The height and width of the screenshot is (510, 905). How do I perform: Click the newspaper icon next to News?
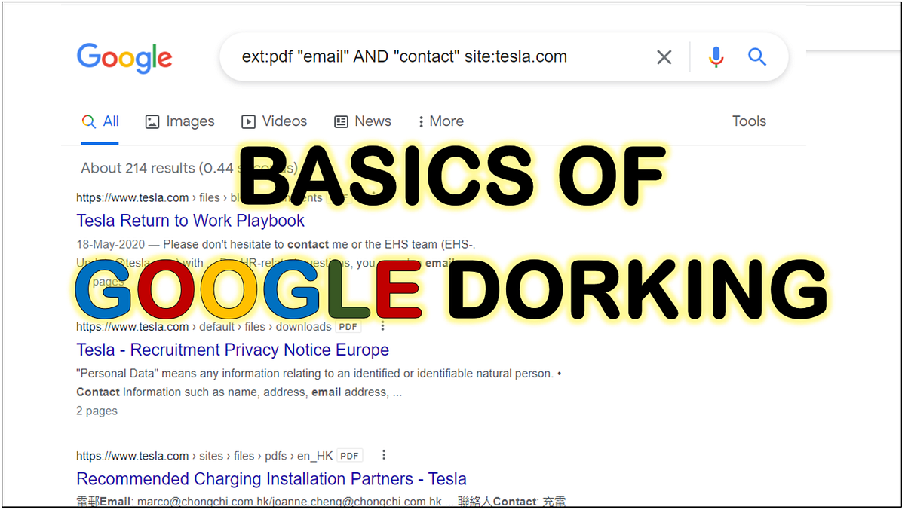(x=341, y=121)
